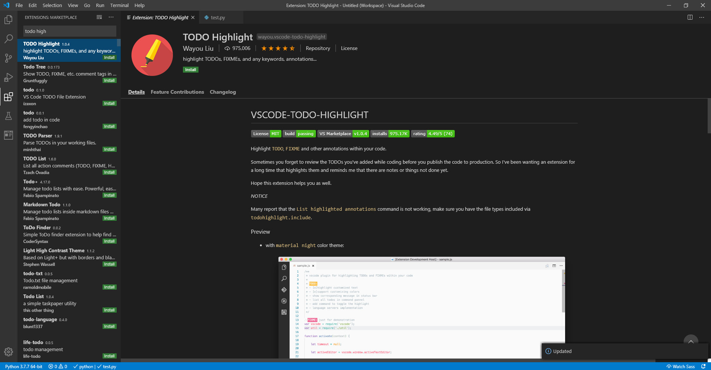The width and height of the screenshot is (711, 370).
Task: Select TODO List by Tzach Ovadia
Action: (x=69, y=165)
